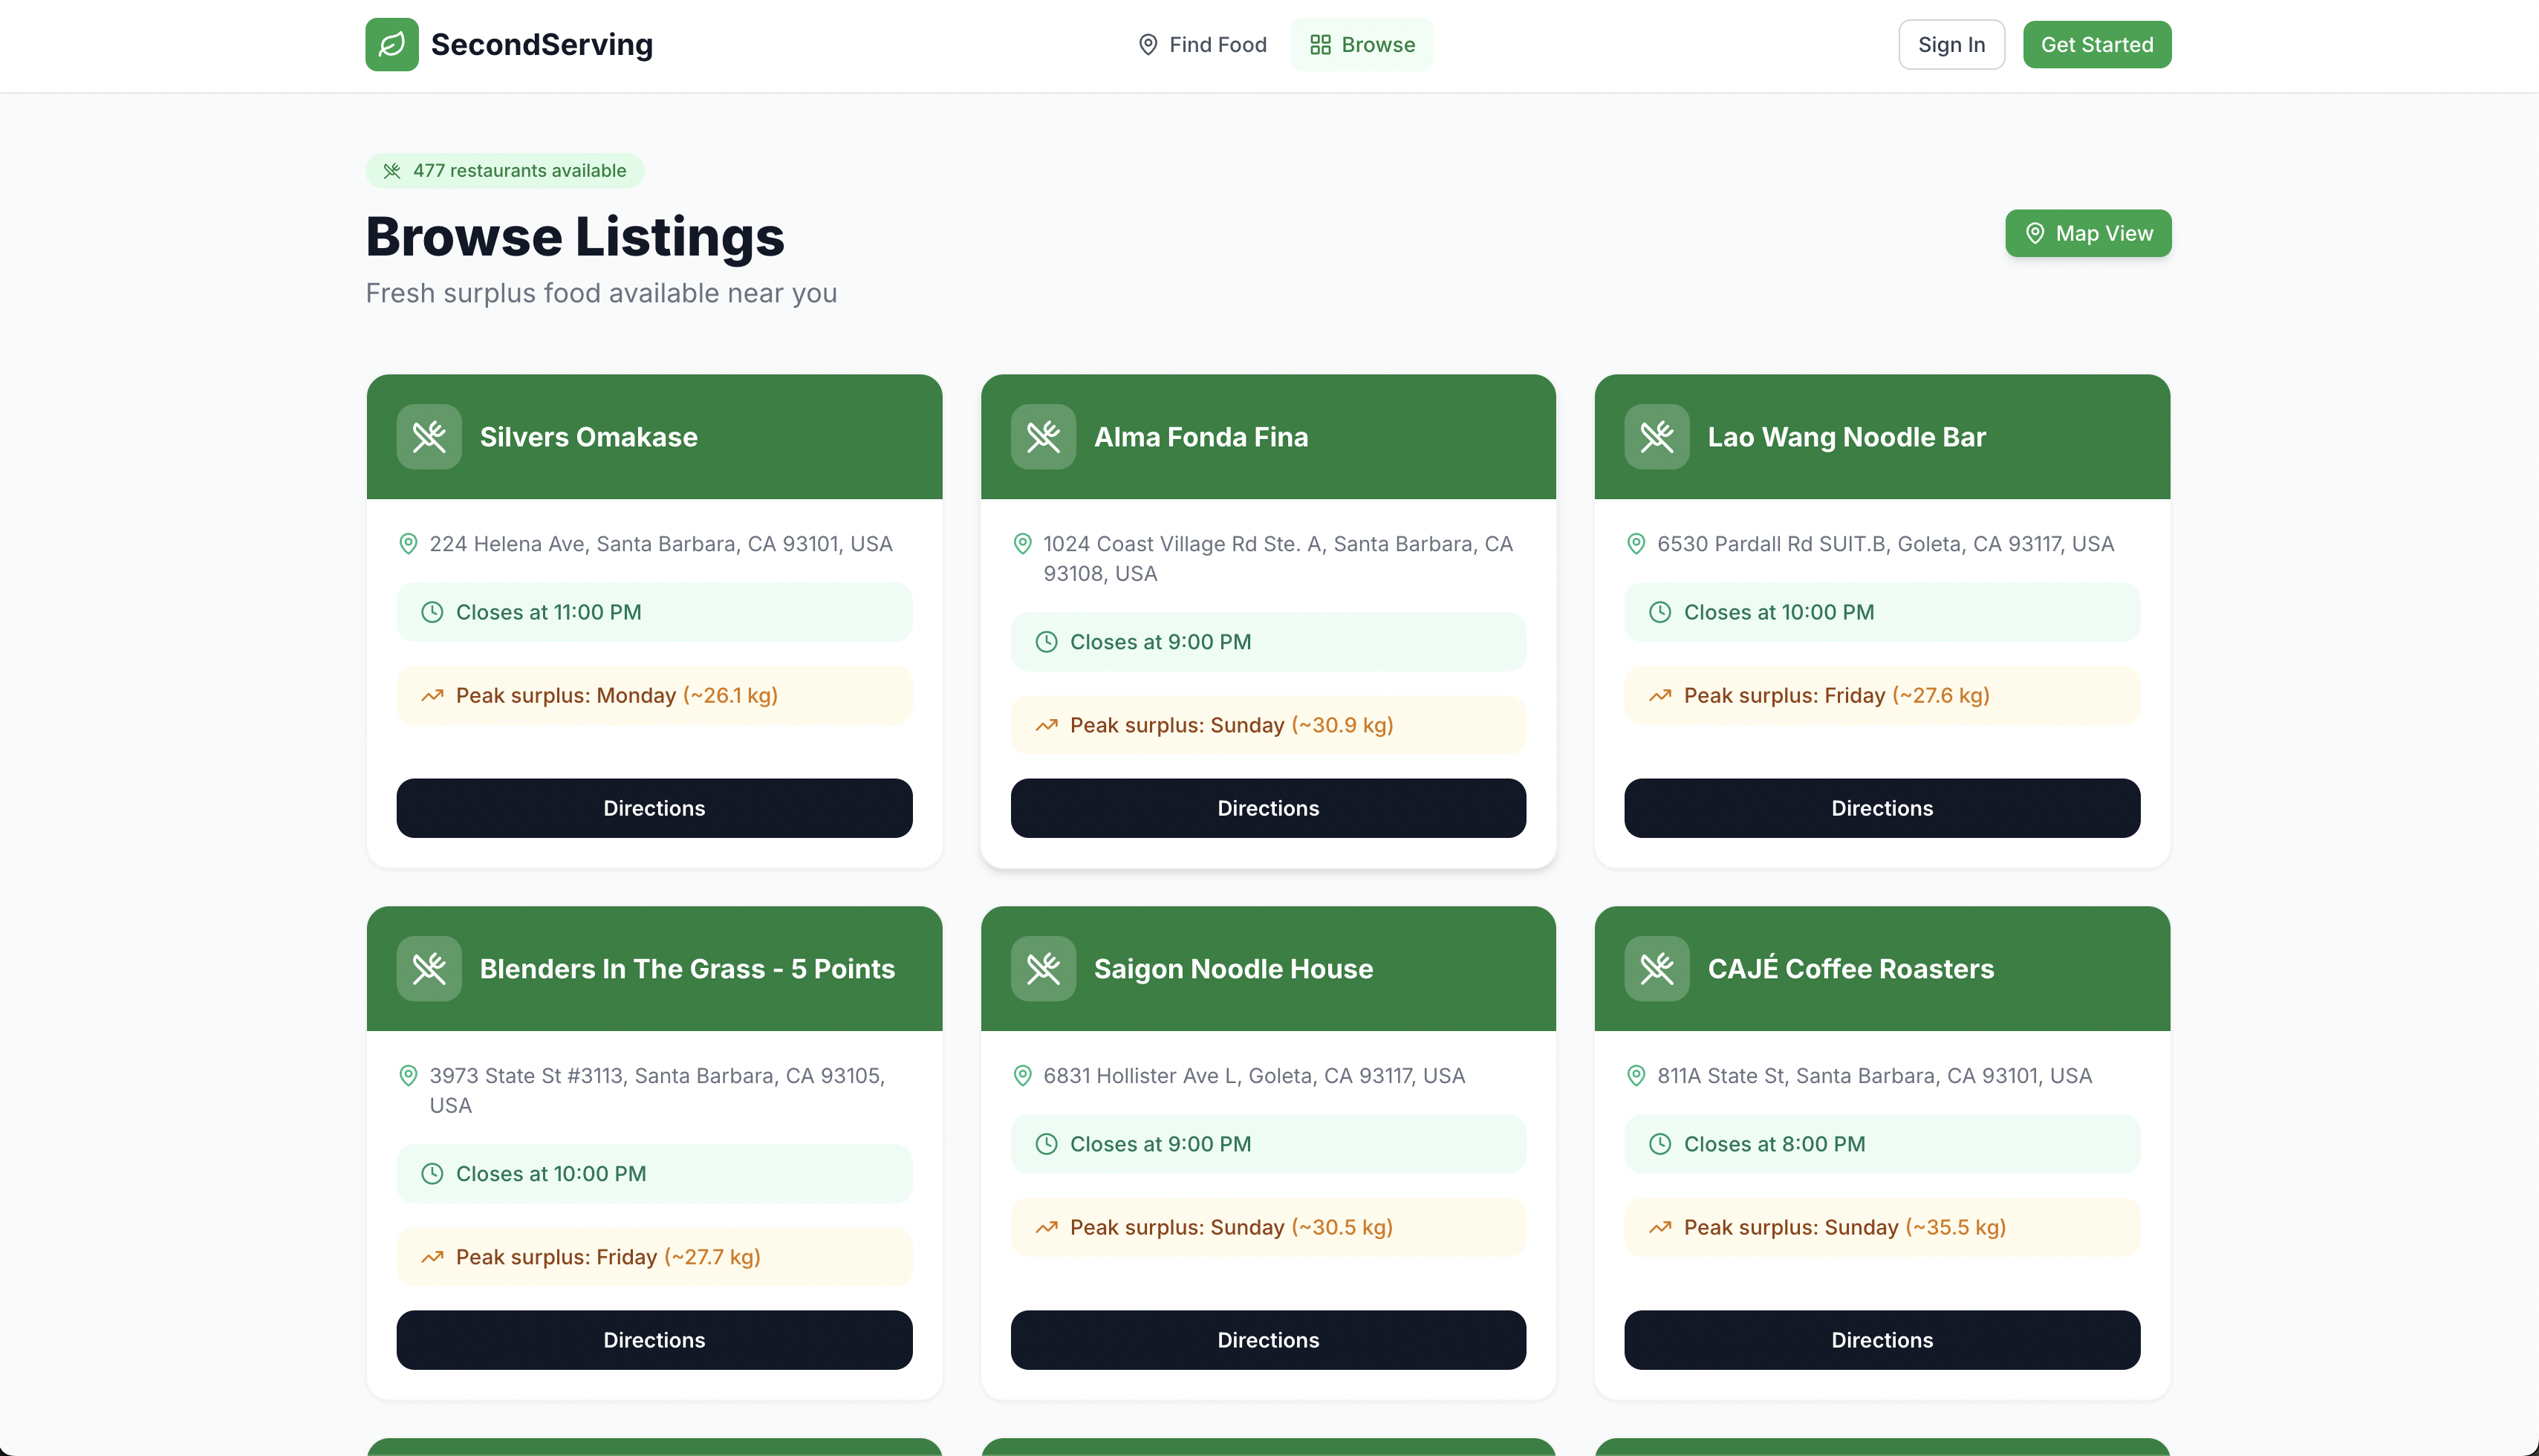Click Silvers Omakase utensils icon
This screenshot has width=2539, height=1456.
(x=429, y=437)
